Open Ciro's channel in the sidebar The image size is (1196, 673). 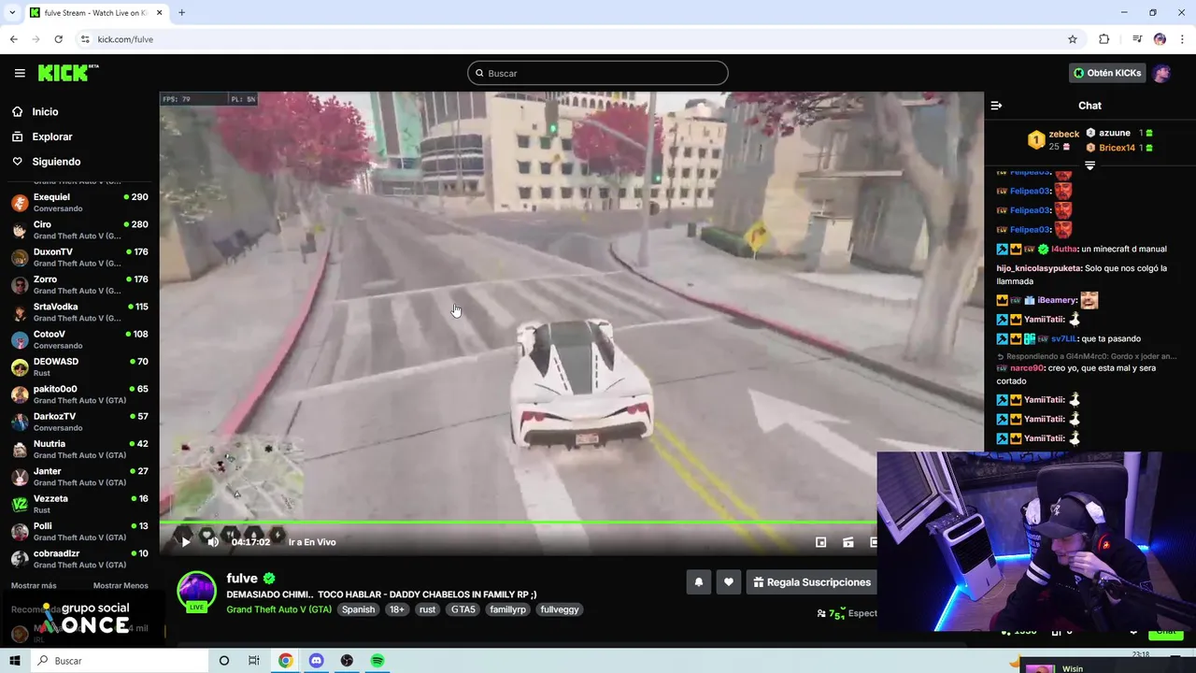pos(79,230)
